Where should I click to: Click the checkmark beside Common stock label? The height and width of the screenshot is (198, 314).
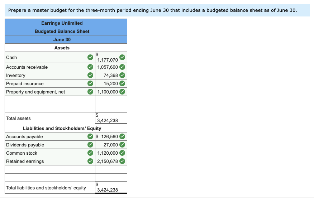coord(90,153)
